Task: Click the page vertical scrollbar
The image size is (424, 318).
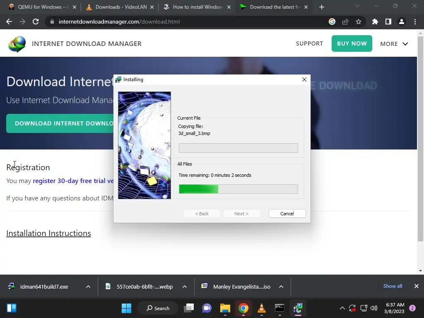Action: click(420, 138)
